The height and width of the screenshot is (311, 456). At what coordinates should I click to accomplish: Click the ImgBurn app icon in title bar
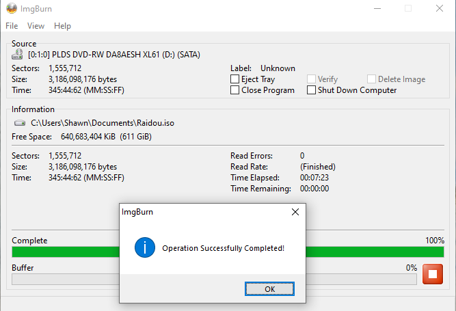pos(12,8)
